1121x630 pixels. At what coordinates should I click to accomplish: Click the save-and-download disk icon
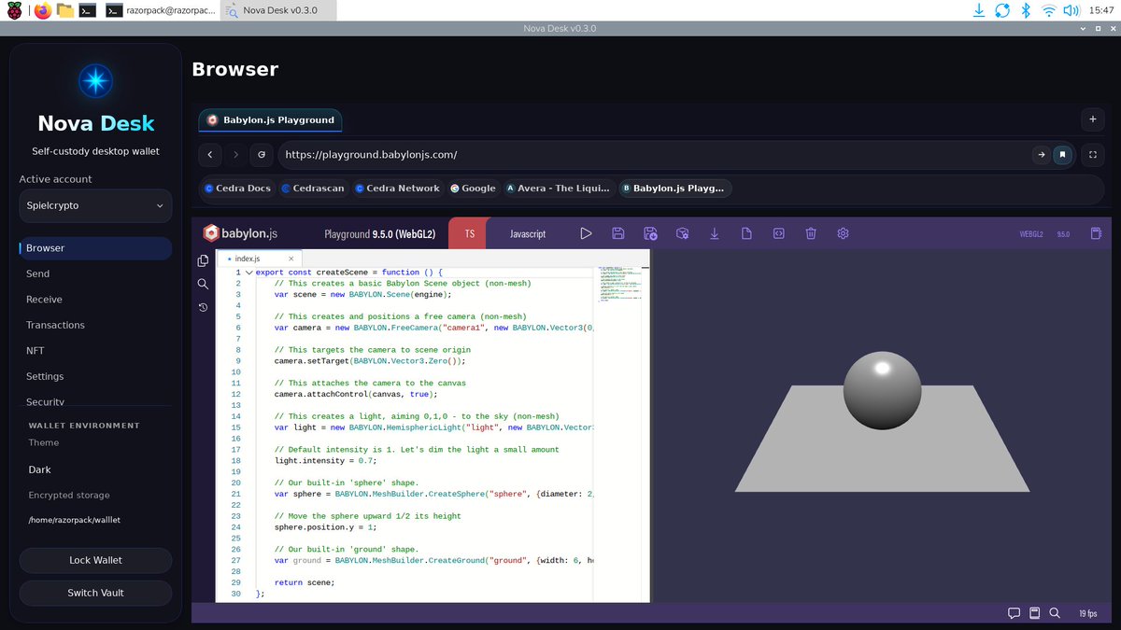point(650,233)
